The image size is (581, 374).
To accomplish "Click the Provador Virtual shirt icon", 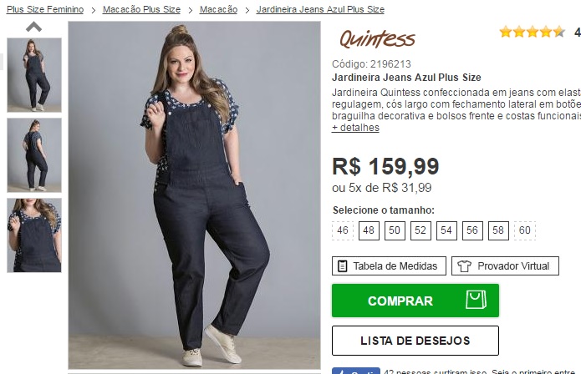I will point(464,266).
